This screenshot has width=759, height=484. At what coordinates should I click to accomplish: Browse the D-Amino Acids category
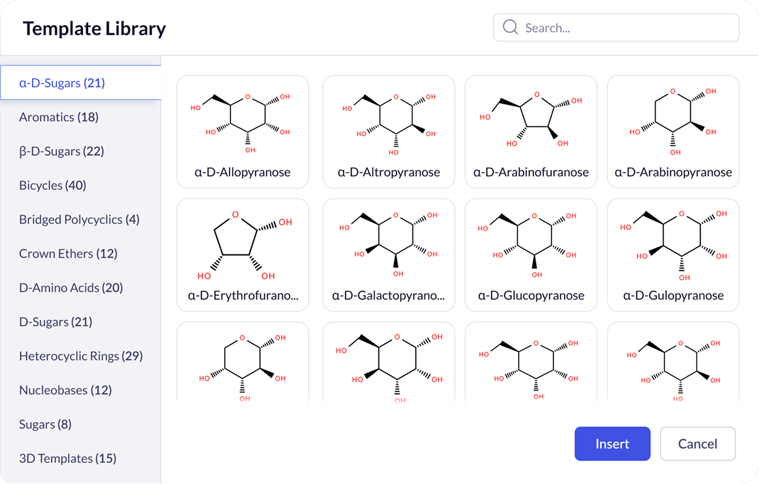70,287
